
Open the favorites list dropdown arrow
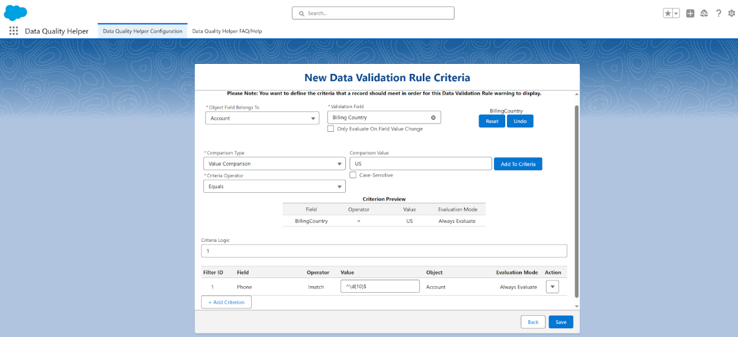676,13
